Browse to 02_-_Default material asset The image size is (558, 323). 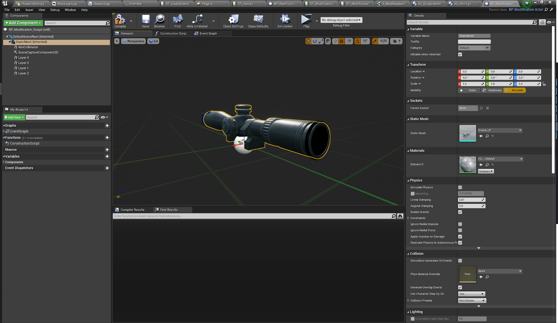(487, 165)
